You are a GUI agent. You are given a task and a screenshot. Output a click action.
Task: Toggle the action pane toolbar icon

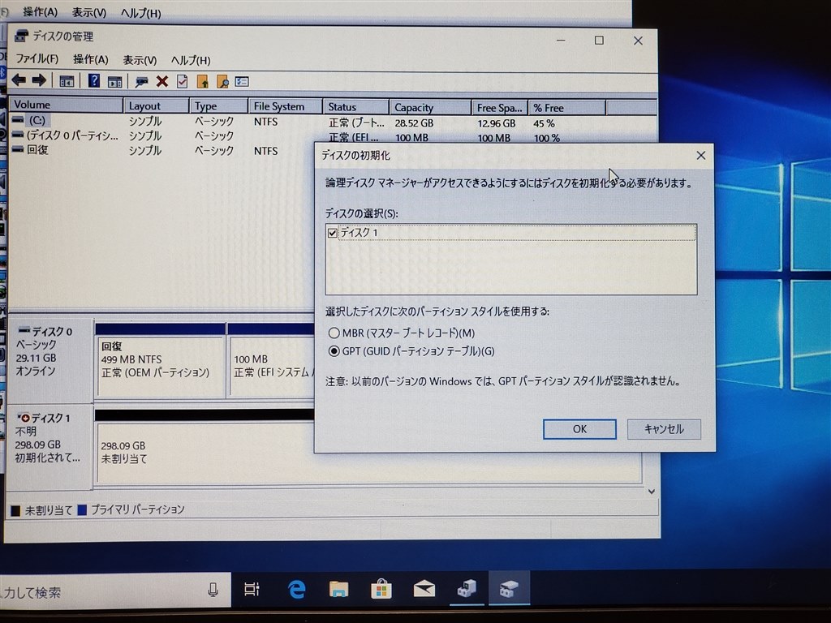tap(114, 82)
